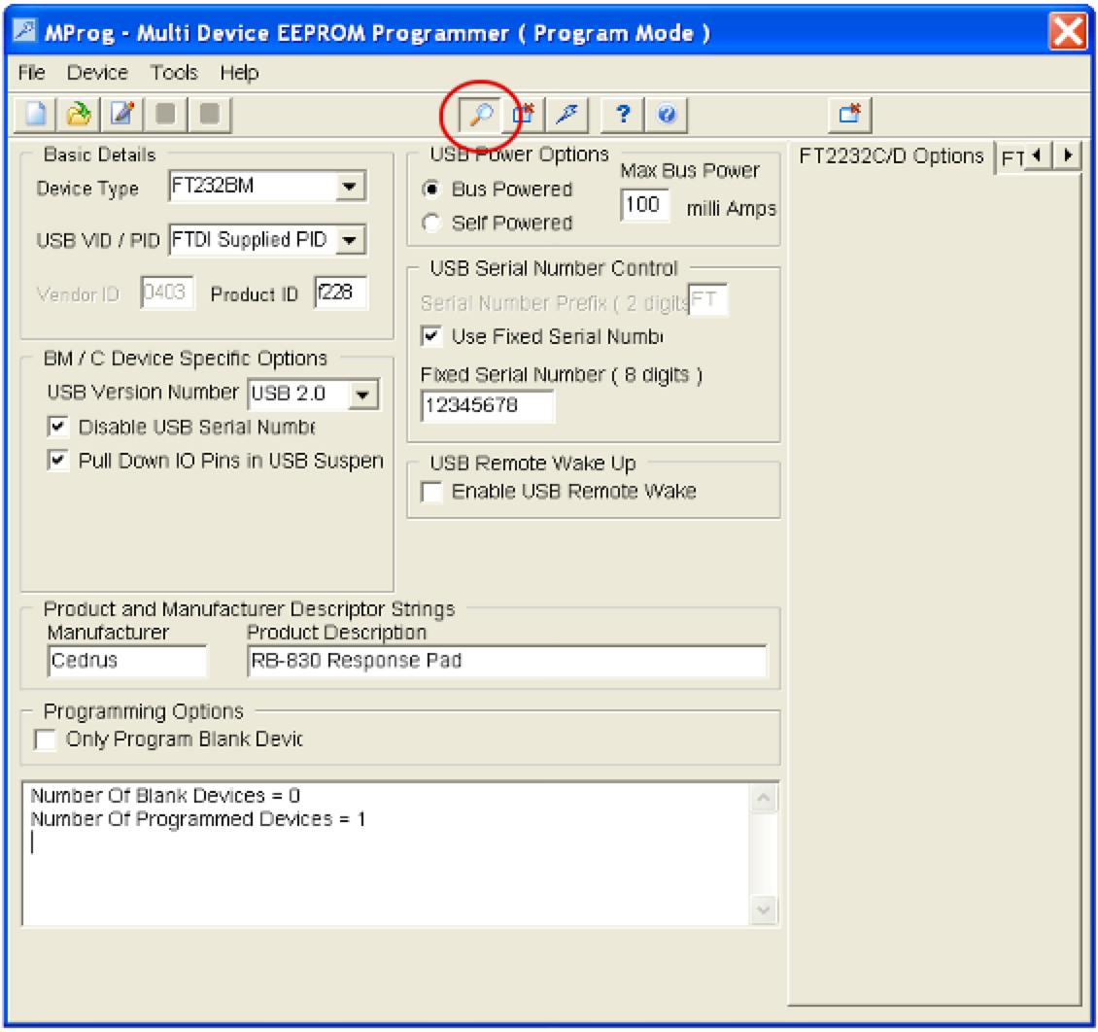Open the Tools menu
The height and width of the screenshot is (1032, 1098).
click(x=174, y=73)
